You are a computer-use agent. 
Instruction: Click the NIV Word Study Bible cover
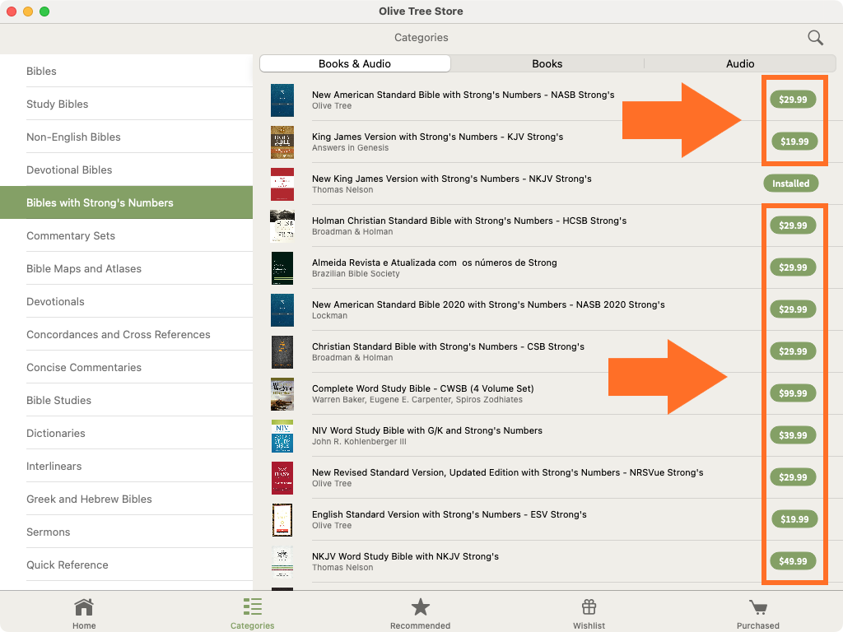click(282, 436)
